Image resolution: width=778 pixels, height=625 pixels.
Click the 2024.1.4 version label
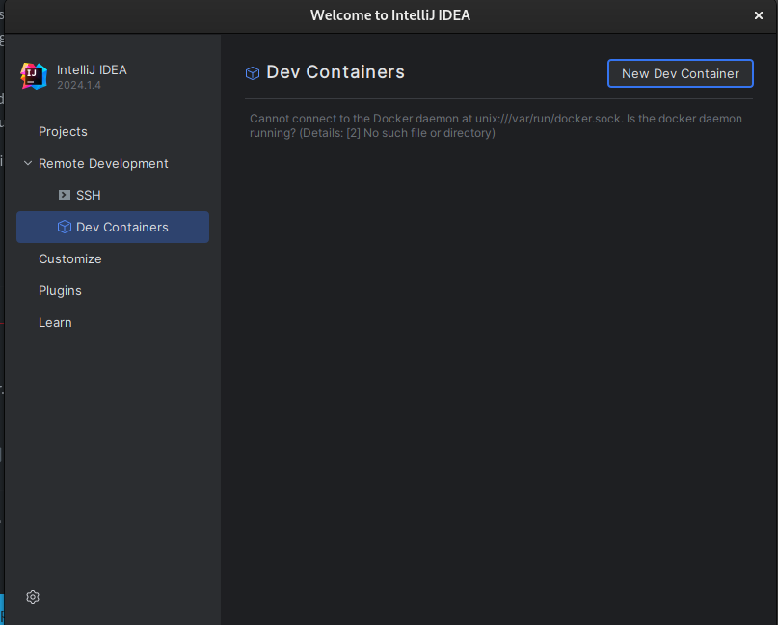tap(79, 85)
